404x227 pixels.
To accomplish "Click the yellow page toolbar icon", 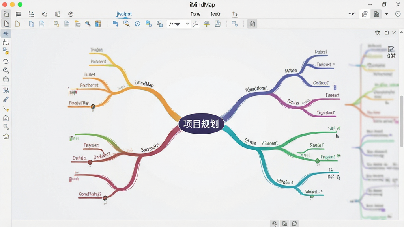I will 17,24.
